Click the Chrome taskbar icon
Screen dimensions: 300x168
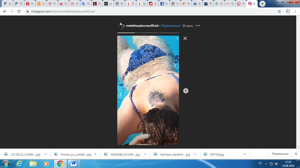pyautogui.click(x=60, y=164)
